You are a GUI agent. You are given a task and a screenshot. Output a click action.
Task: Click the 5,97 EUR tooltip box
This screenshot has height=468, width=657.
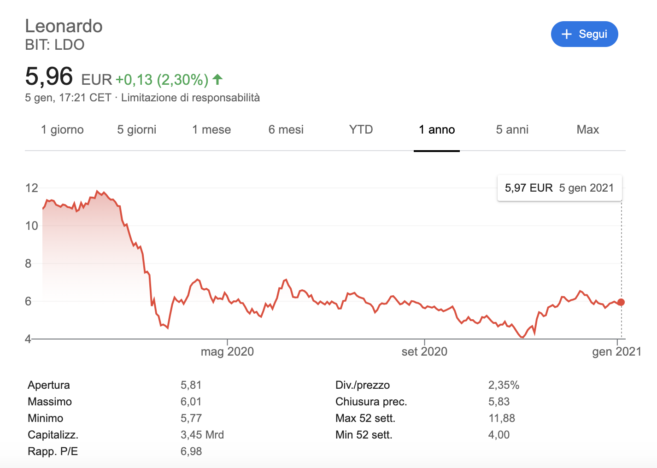(559, 187)
